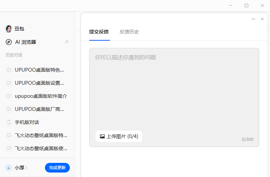This screenshot has width=270, height=177.
Task: Click chat icon beside UPUPOO桌面版设置
Action: pos(9,83)
